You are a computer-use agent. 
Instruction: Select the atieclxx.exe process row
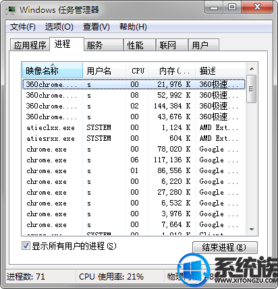point(134,128)
